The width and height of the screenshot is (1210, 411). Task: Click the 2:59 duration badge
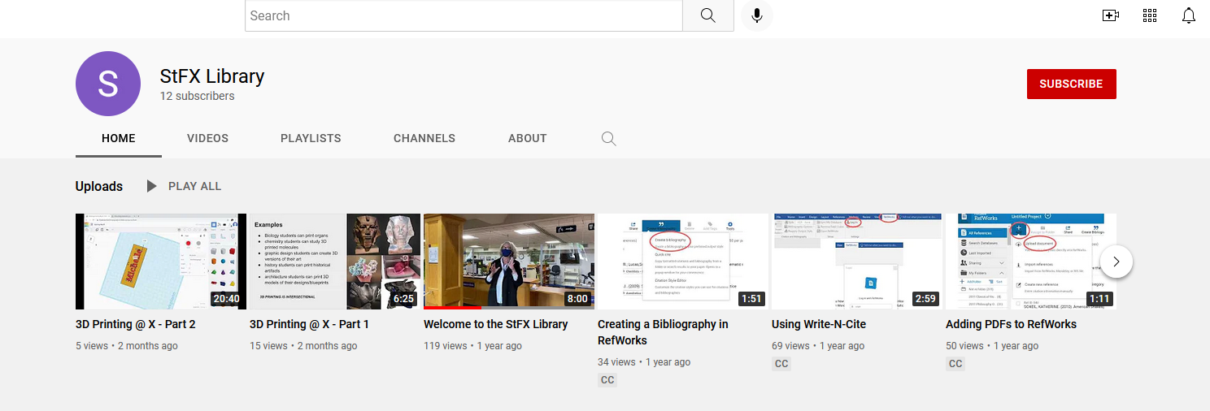click(925, 299)
